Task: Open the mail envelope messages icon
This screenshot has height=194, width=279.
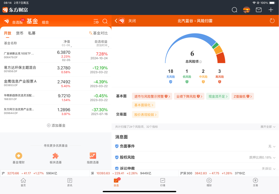Action: coord(258,10)
